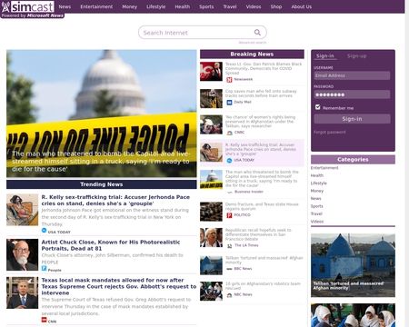Click the Newsweek source icon
409x327 pixels.
point(229,80)
